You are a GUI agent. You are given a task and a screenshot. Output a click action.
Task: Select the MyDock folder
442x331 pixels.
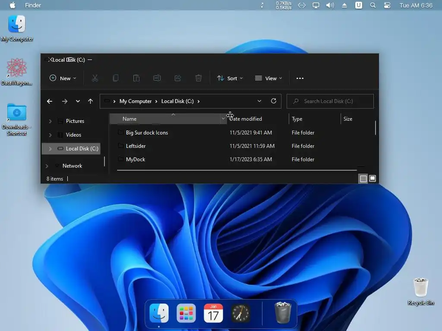pyautogui.click(x=135, y=159)
